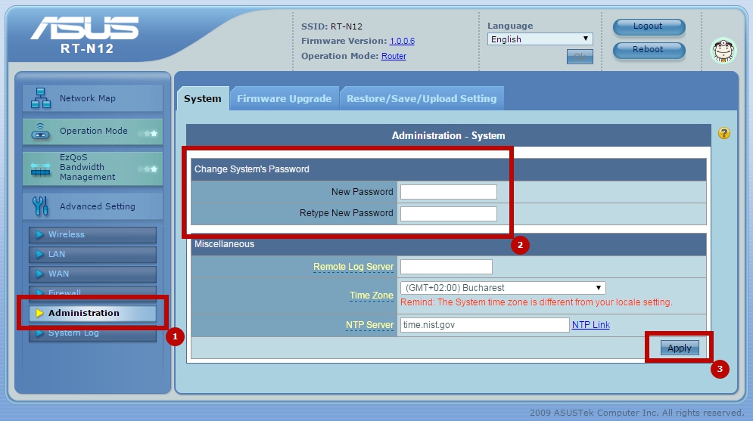The image size is (753, 421).
Task: Click the Reboot button
Action: (649, 50)
